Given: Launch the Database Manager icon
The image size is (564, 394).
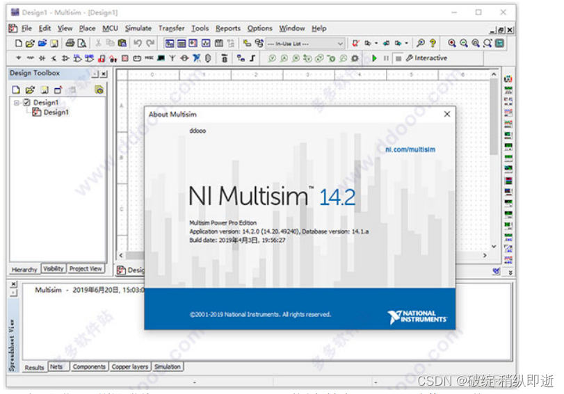Looking at the screenshot, I should pyautogui.click(x=259, y=44).
